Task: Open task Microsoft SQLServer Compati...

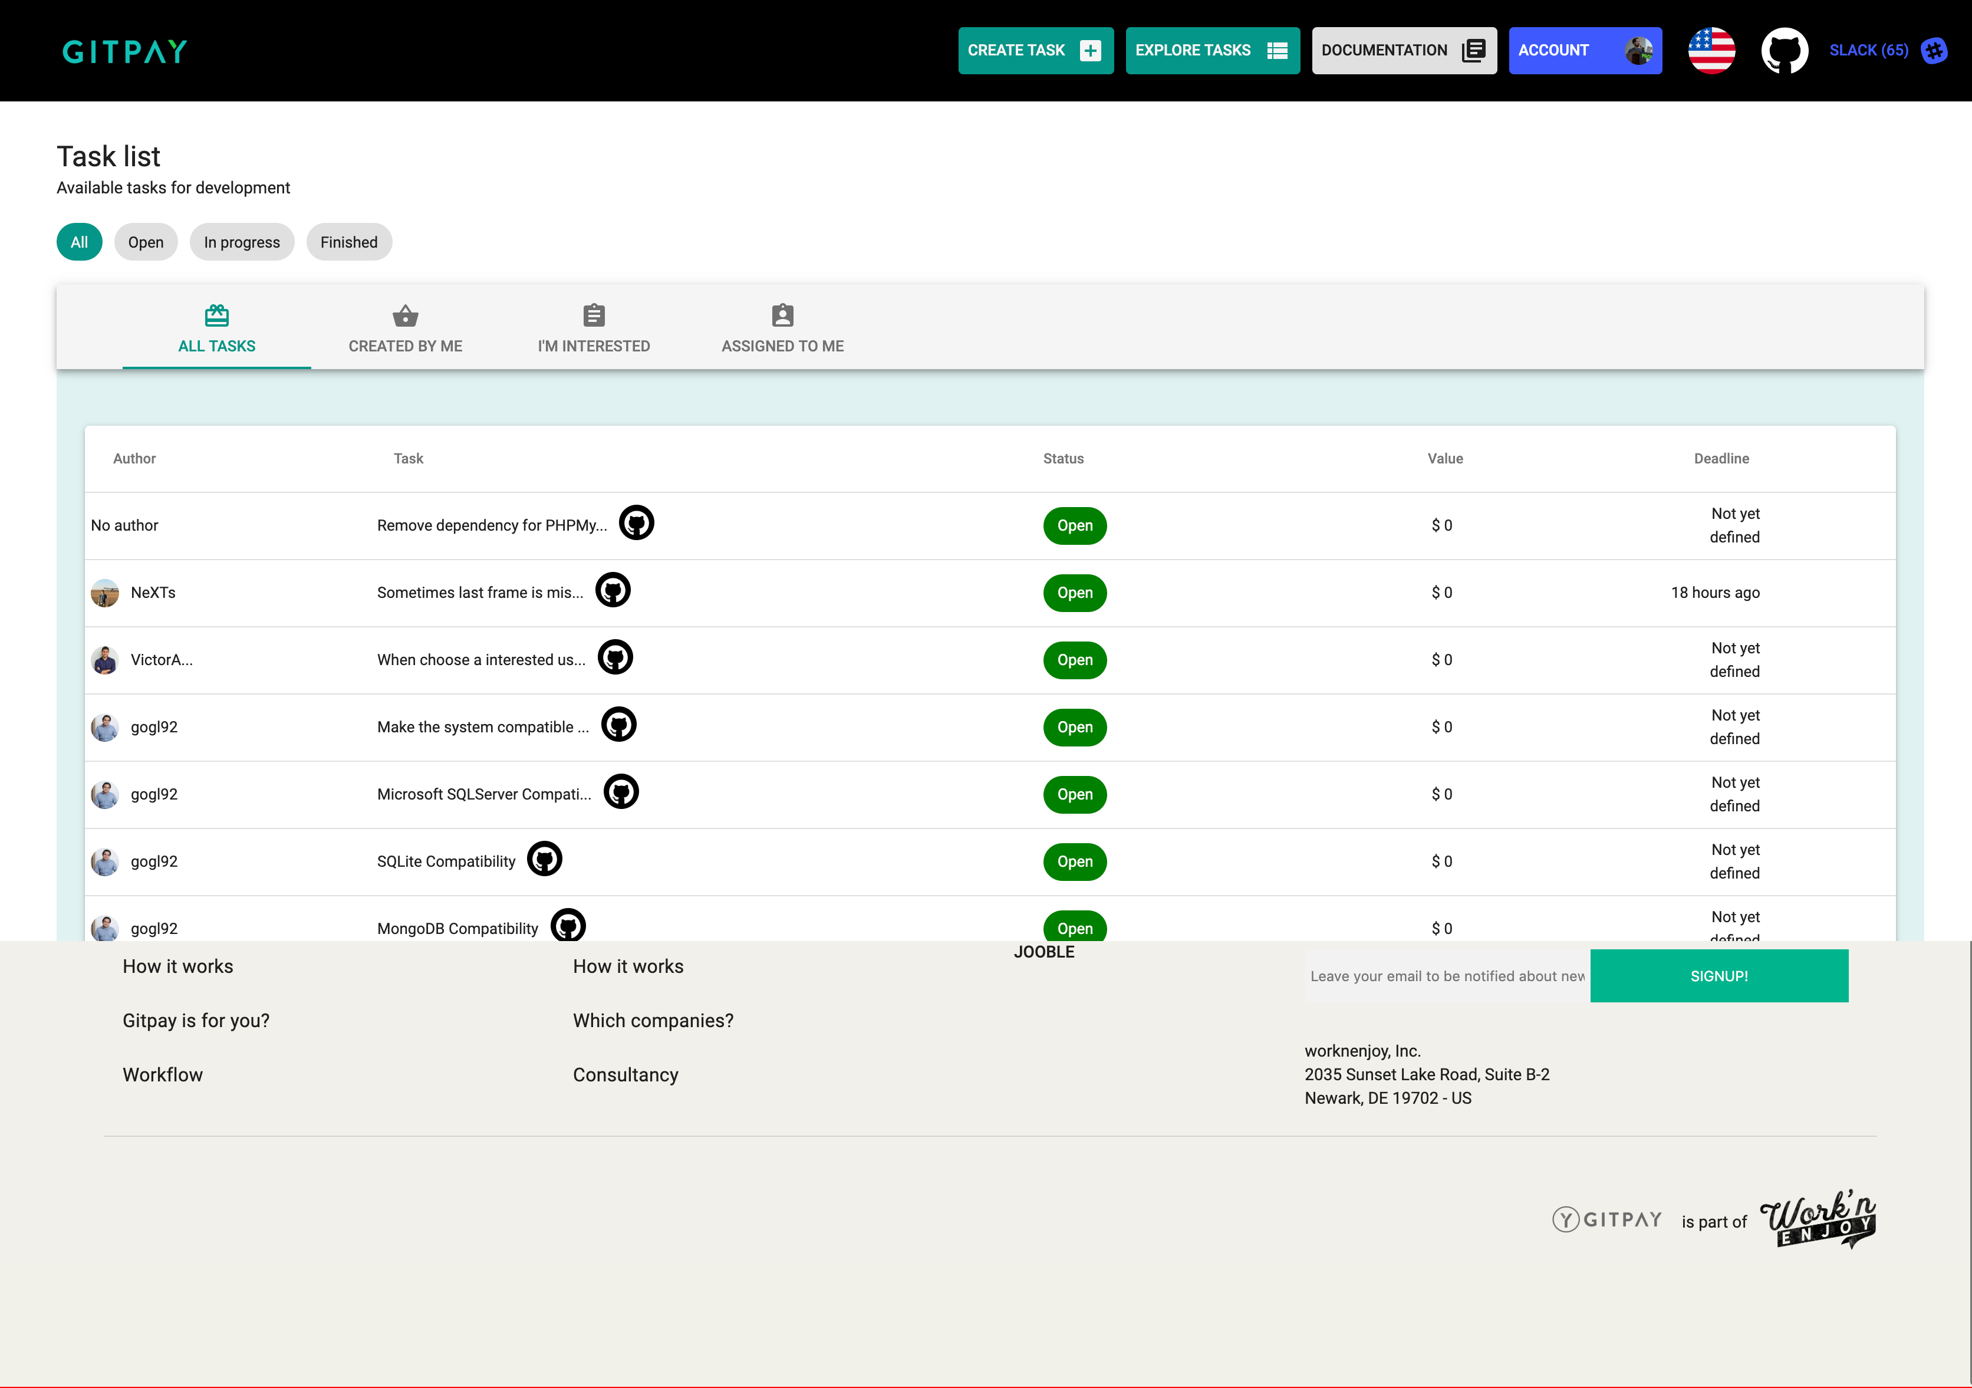Action: [485, 794]
